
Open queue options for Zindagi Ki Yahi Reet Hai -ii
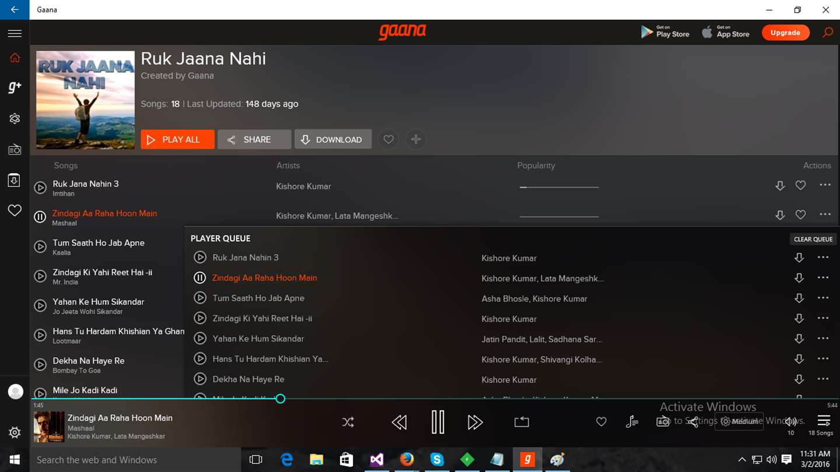pos(823,318)
